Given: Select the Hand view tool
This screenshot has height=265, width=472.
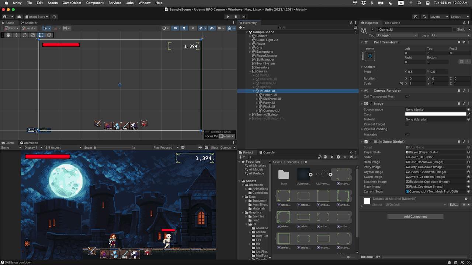Looking at the screenshot, I should tap(8, 35).
